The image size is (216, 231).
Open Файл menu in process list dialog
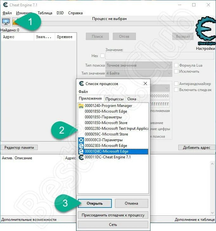[x=83, y=92]
